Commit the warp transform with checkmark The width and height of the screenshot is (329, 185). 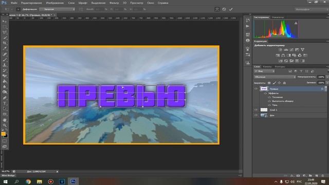pos(231,9)
